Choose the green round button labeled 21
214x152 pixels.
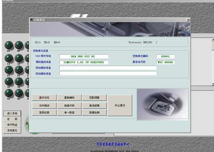click(x=9, y=70)
